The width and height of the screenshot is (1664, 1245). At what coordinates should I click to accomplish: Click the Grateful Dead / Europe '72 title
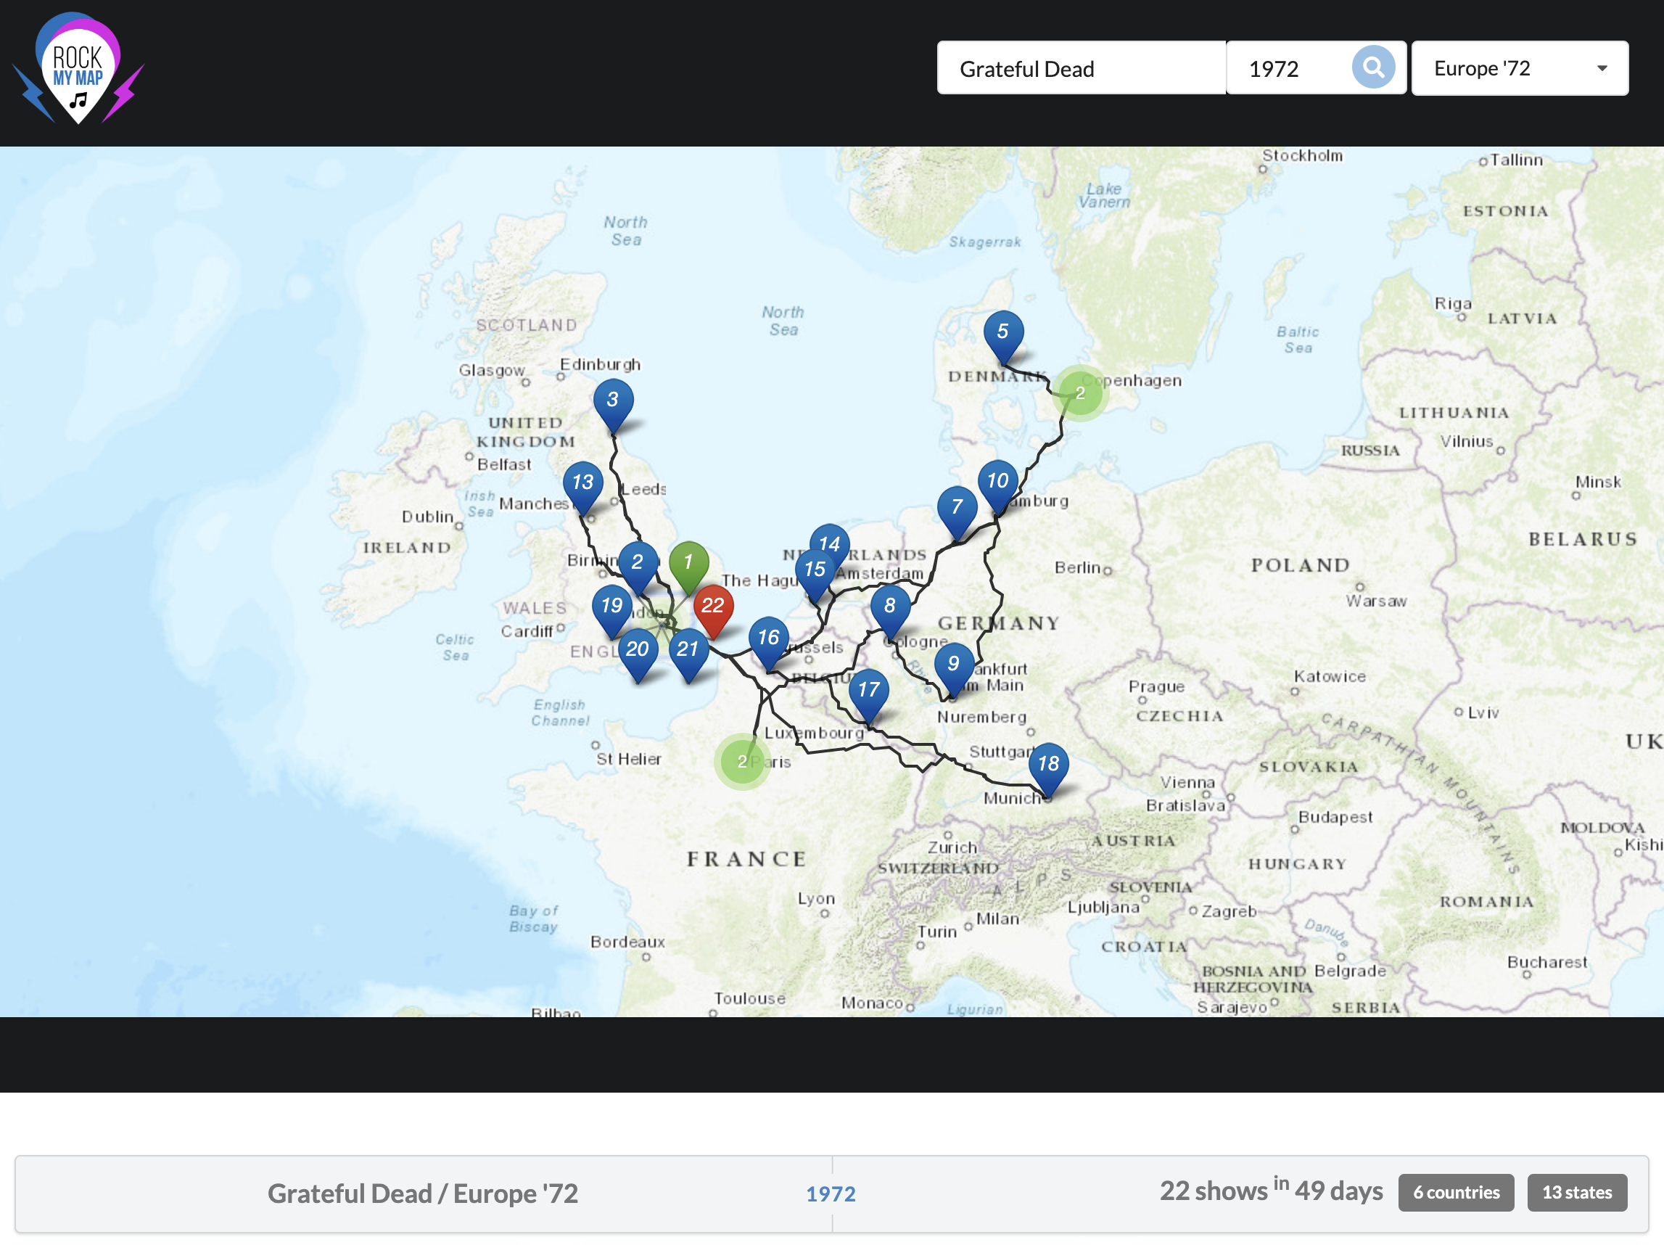423,1193
